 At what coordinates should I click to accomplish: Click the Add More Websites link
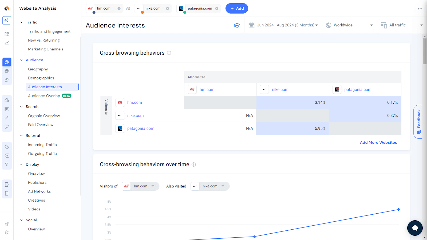pyautogui.click(x=378, y=142)
